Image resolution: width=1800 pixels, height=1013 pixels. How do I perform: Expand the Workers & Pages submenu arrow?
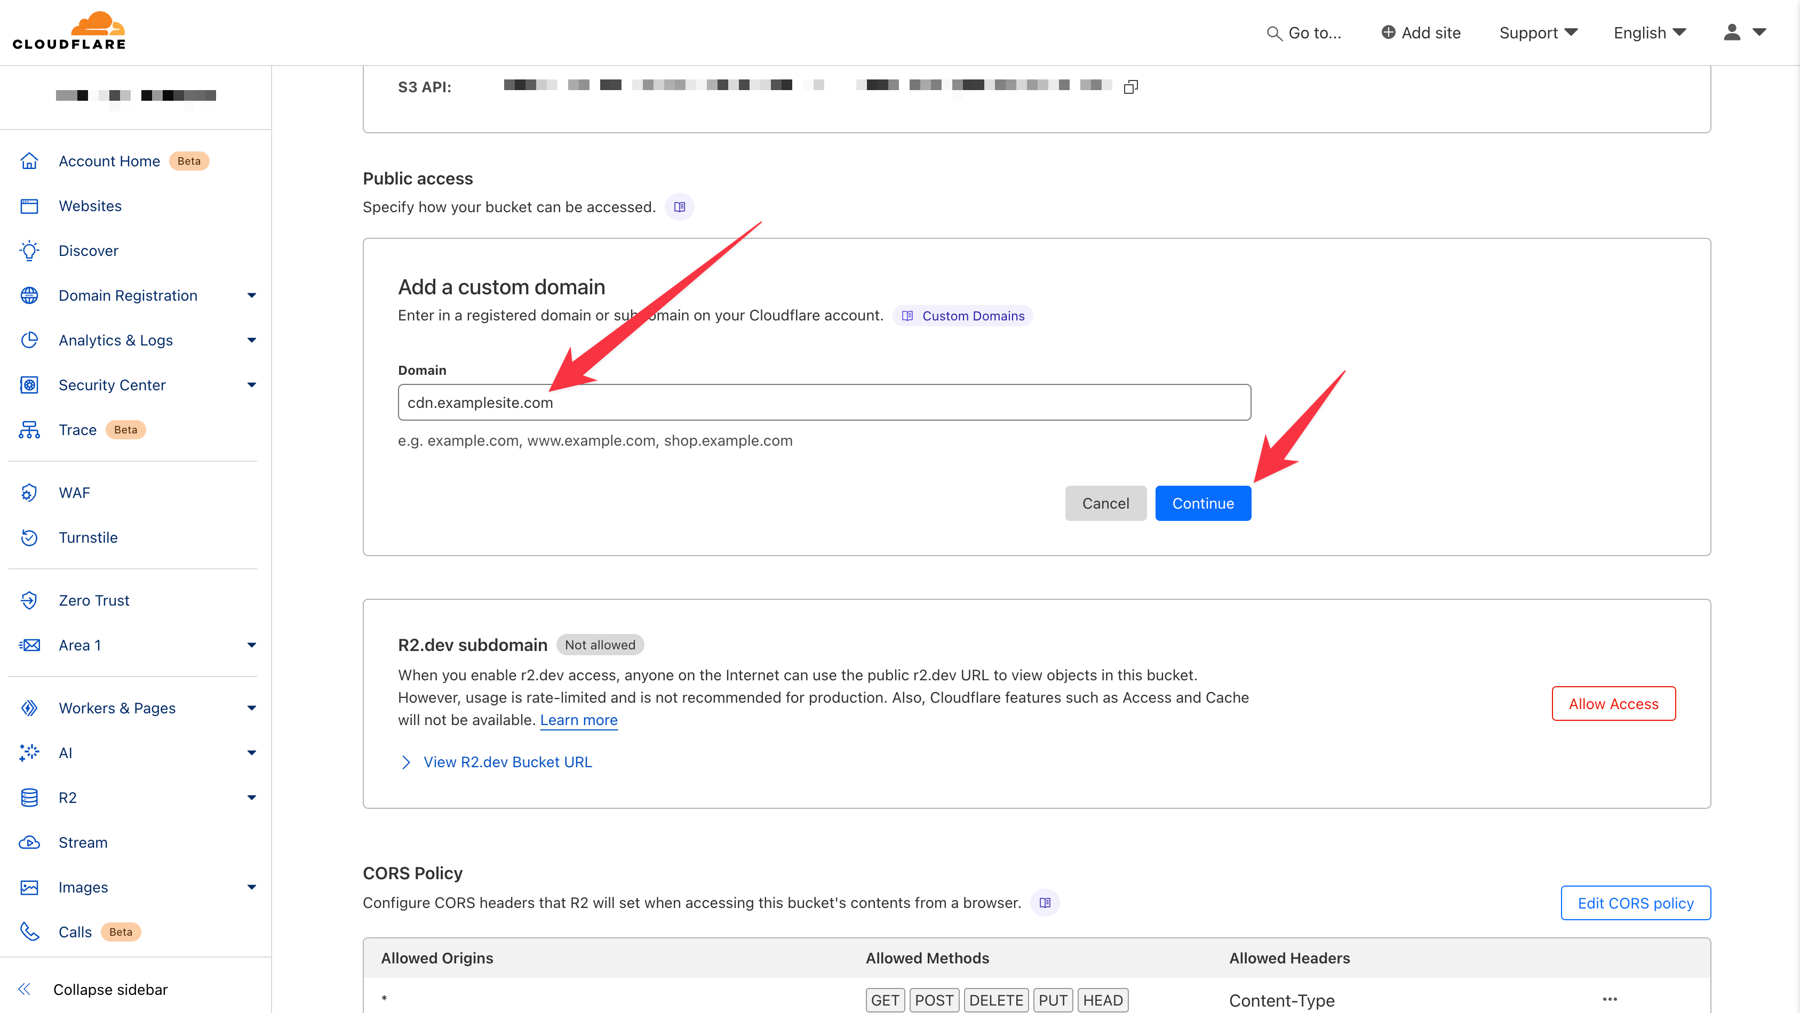coord(252,708)
